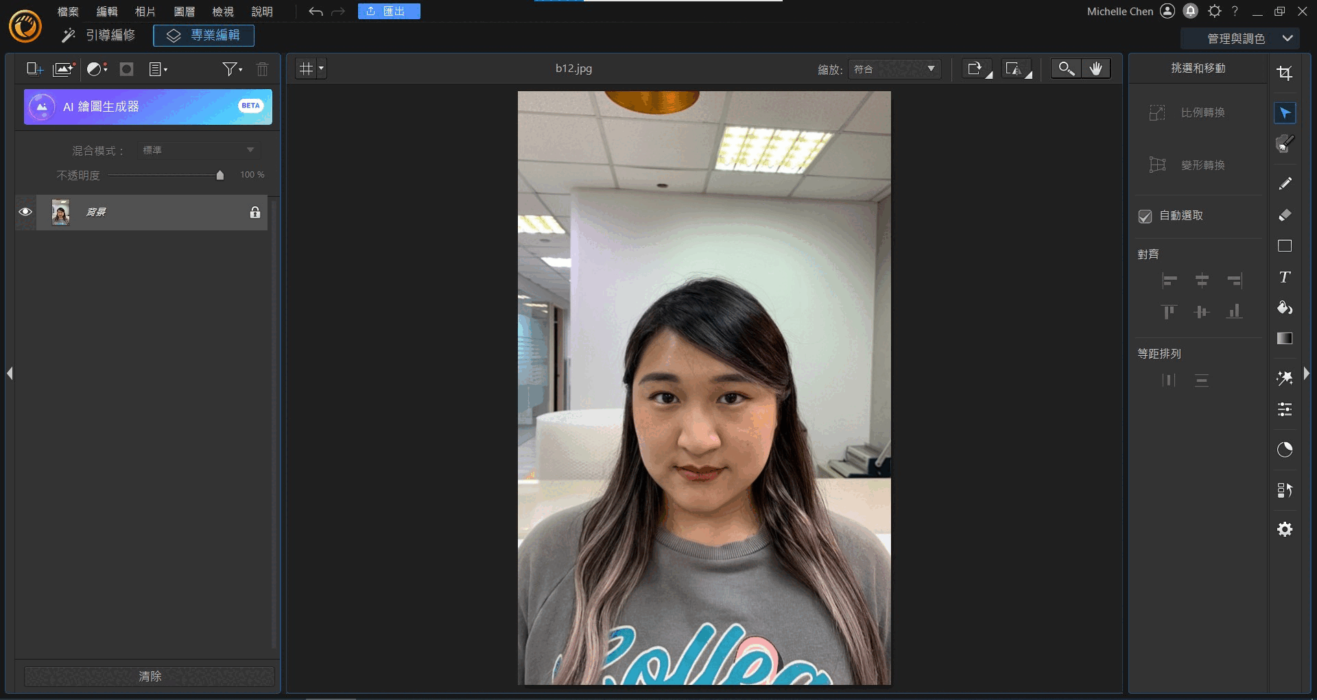Click the Redo arrow

tap(338, 12)
